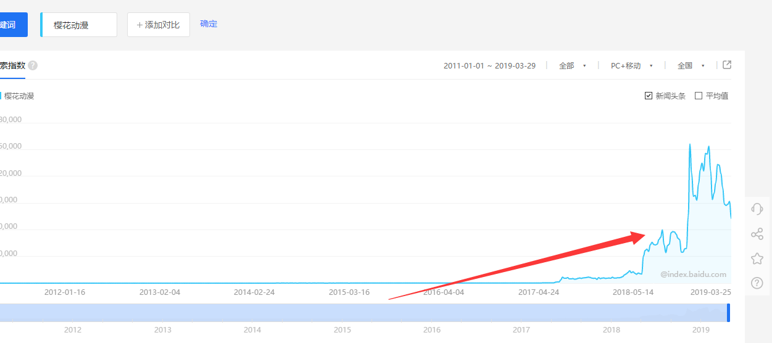Open the 2011-01-01 ~ 2019-03-29 date picker

489,65
